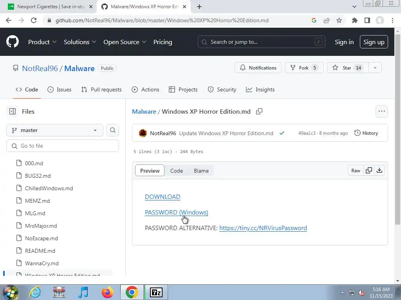Show hidden tray icons arrow

coord(342,293)
